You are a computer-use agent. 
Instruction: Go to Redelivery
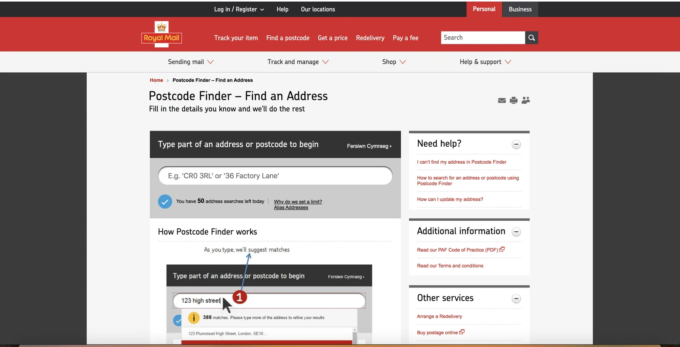(370, 38)
